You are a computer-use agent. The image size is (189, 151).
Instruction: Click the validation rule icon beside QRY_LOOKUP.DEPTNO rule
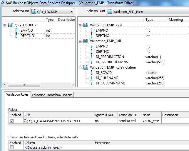[x=26, y=121]
